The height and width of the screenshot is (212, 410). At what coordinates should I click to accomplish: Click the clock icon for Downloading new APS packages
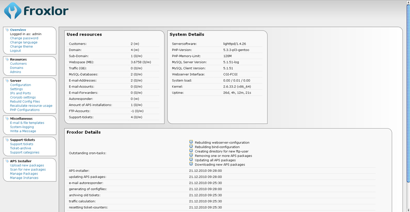pyautogui.click(x=191, y=164)
